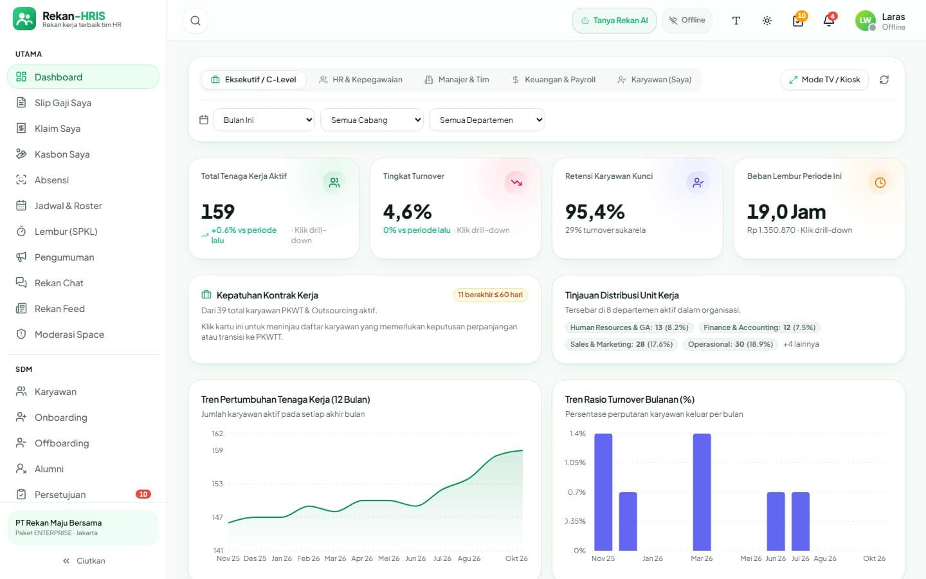Click the calendar icon beside Bulan Ini
Image resolution: width=926 pixels, height=579 pixels.
click(x=204, y=120)
